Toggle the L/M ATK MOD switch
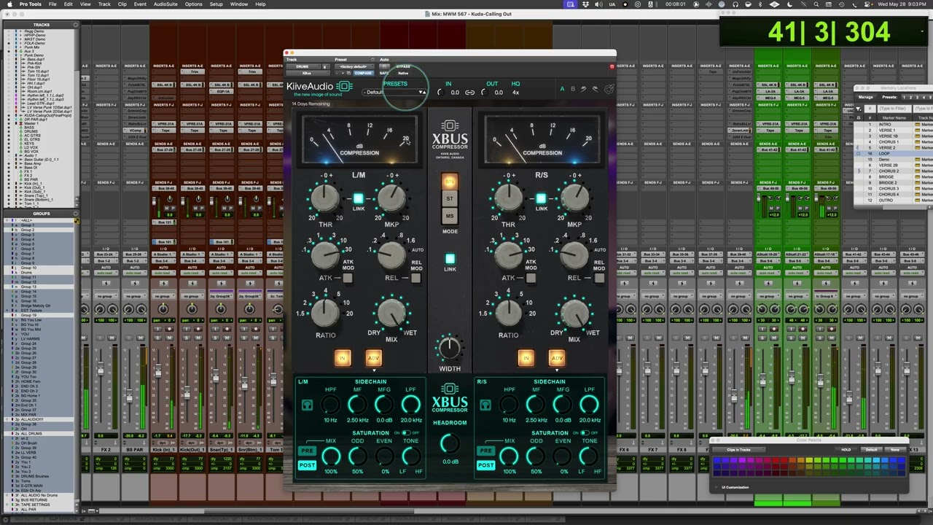The height and width of the screenshot is (525, 933). pyautogui.click(x=348, y=278)
